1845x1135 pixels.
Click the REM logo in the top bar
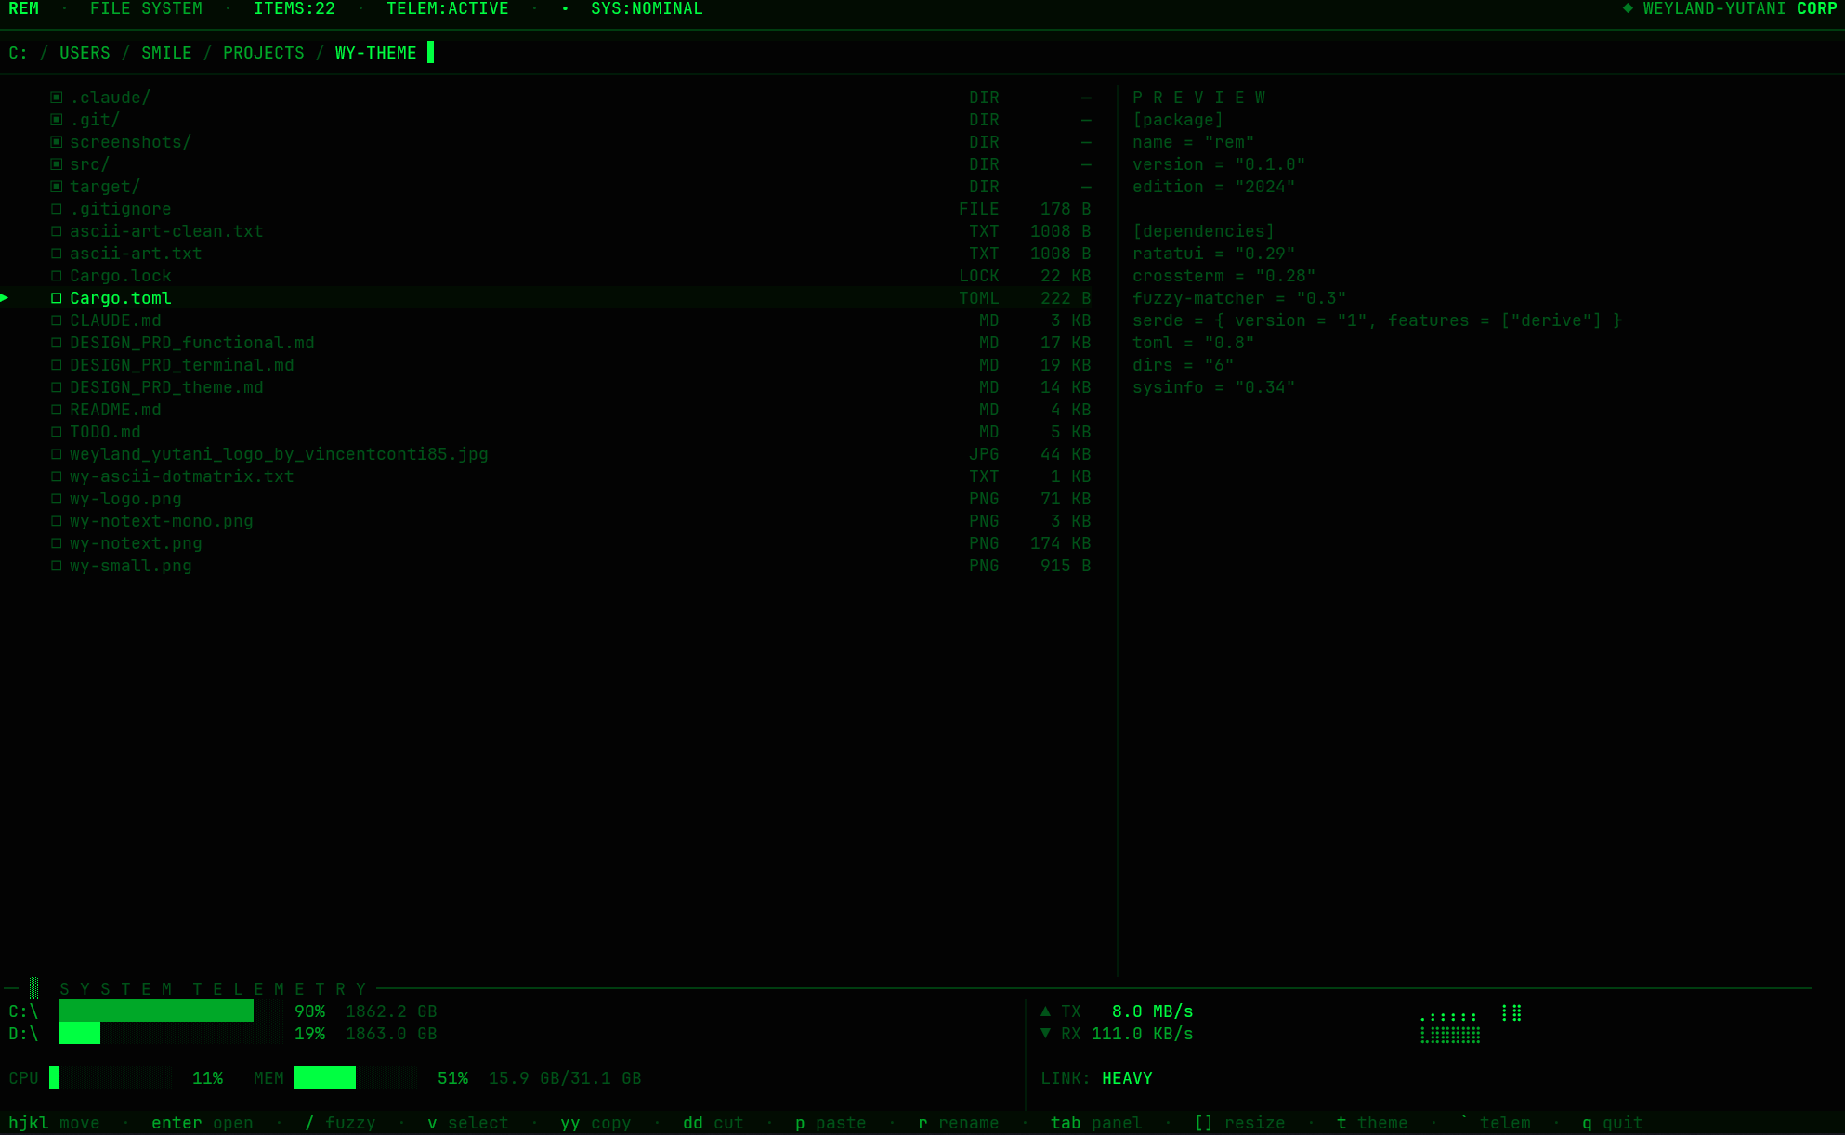tap(23, 8)
